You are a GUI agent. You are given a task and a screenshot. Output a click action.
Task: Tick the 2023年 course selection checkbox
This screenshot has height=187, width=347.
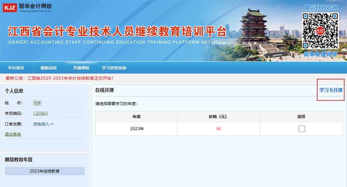click(x=301, y=129)
